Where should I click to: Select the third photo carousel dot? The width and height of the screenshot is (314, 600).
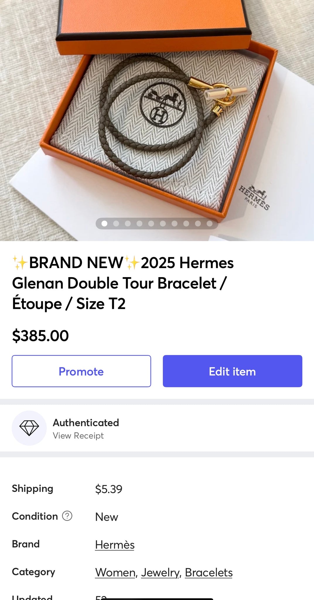point(128,224)
